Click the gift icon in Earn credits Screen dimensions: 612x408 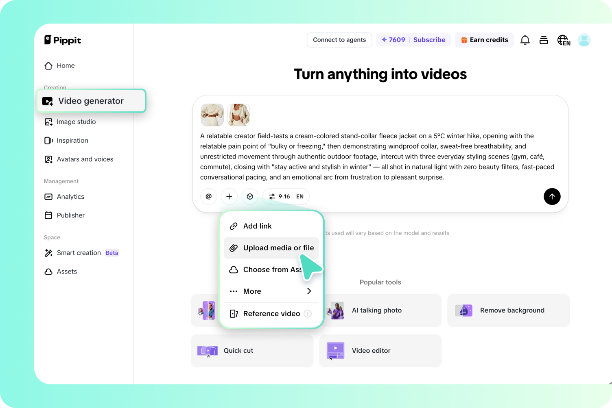[464, 40]
